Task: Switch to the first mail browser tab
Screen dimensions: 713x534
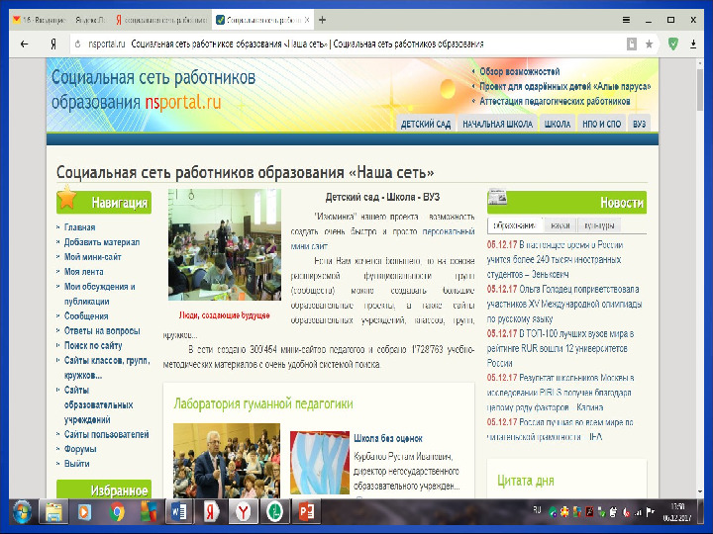Action: click(x=39, y=20)
